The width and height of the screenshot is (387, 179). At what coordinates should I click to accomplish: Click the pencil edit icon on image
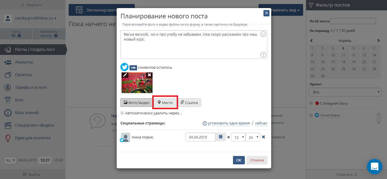point(125,75)
